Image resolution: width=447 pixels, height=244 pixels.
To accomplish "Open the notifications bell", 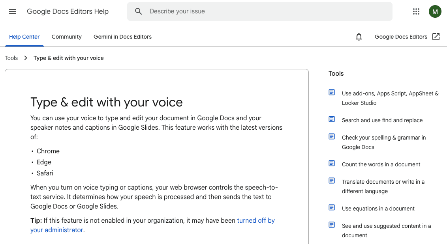I will tap(359, 37).
